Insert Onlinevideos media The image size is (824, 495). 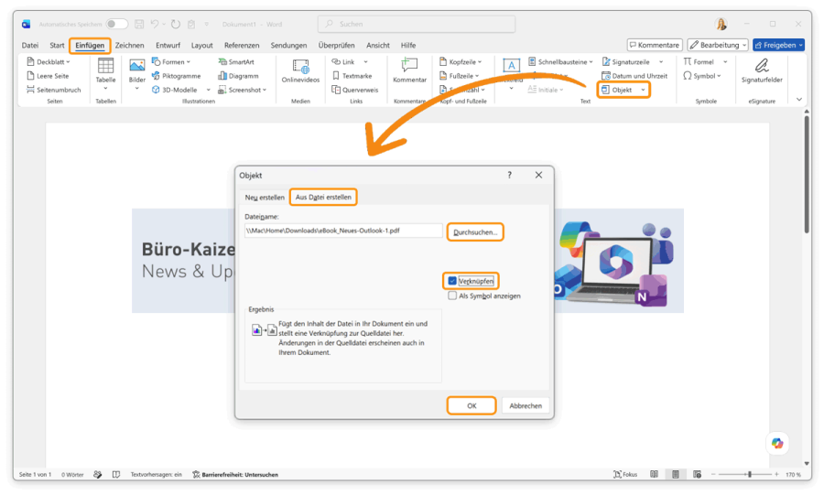(300, 70)
